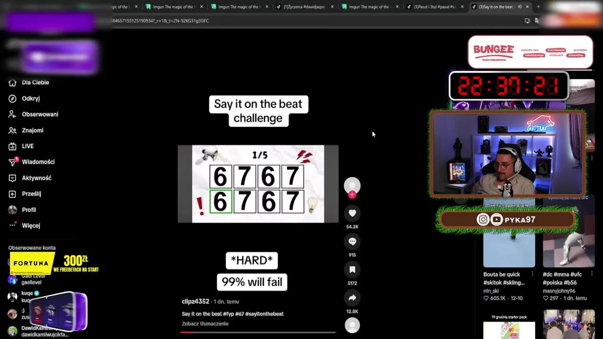Open the 19 grudnia starter pack thumbnail
603x339 pixels.
coord(509,324)
